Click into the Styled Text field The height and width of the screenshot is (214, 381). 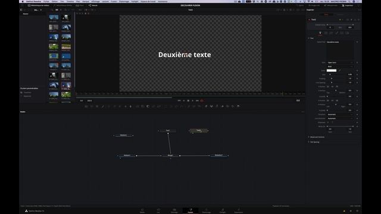point(340,51)
